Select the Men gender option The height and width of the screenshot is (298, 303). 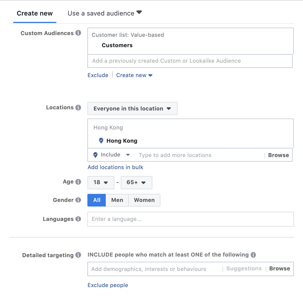click(117, 200)
